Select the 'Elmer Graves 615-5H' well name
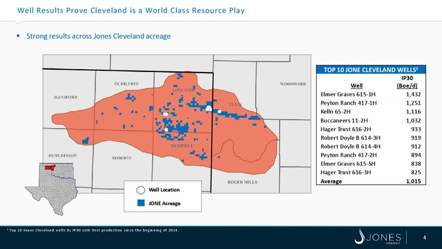Image resolution: width=442 pixels, height=249 pixels. pyautogui.click(x=348, y=164)
